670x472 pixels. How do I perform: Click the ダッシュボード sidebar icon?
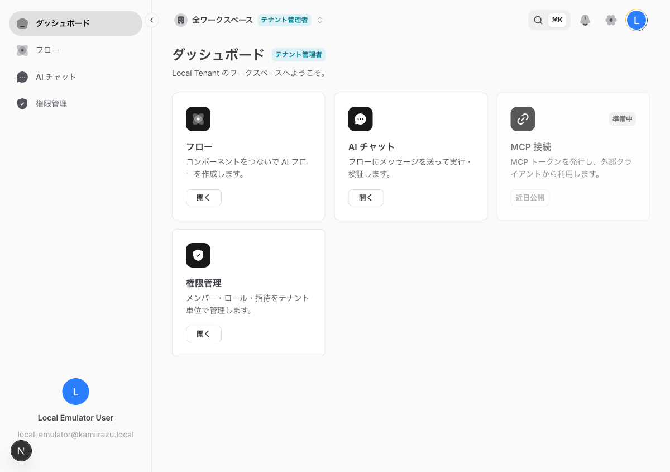(x=22, y=23)
